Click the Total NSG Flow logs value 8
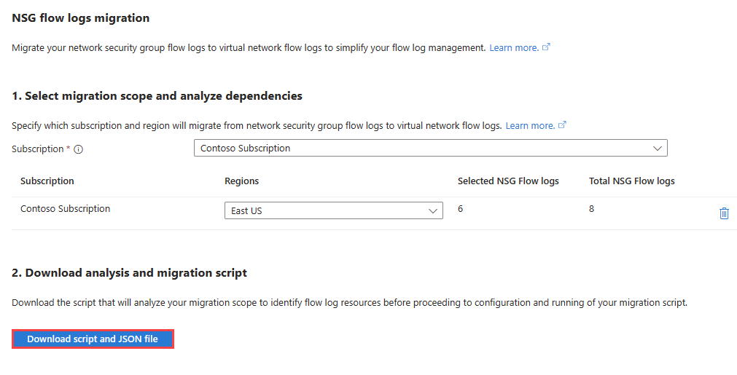This screenshot has height=375, width=737. click(591, 209)
